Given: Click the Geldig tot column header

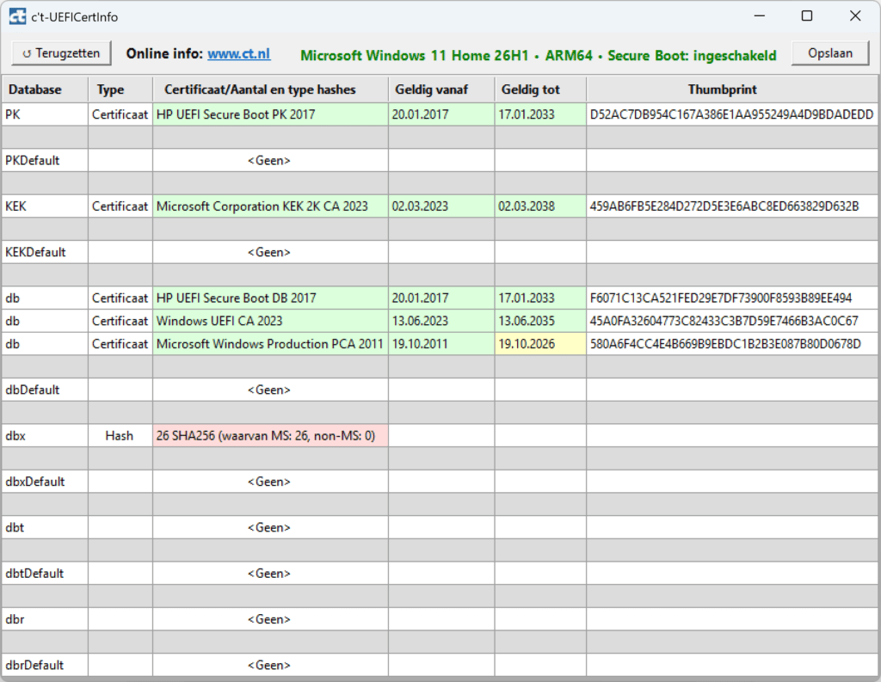Looking at the screenshot, I should coord(540,89).
